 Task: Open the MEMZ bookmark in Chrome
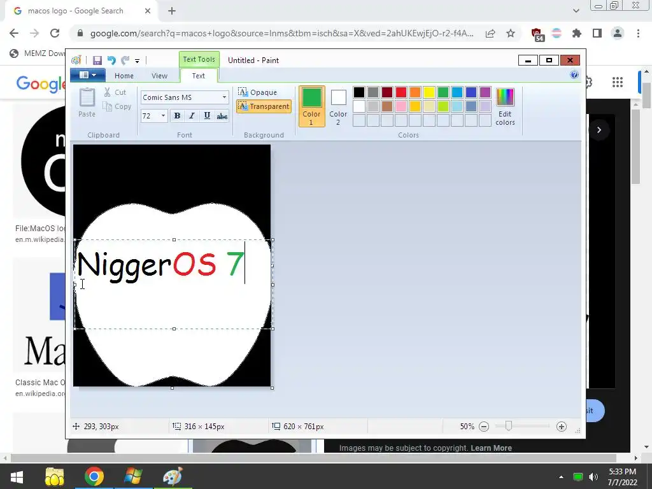38,53
